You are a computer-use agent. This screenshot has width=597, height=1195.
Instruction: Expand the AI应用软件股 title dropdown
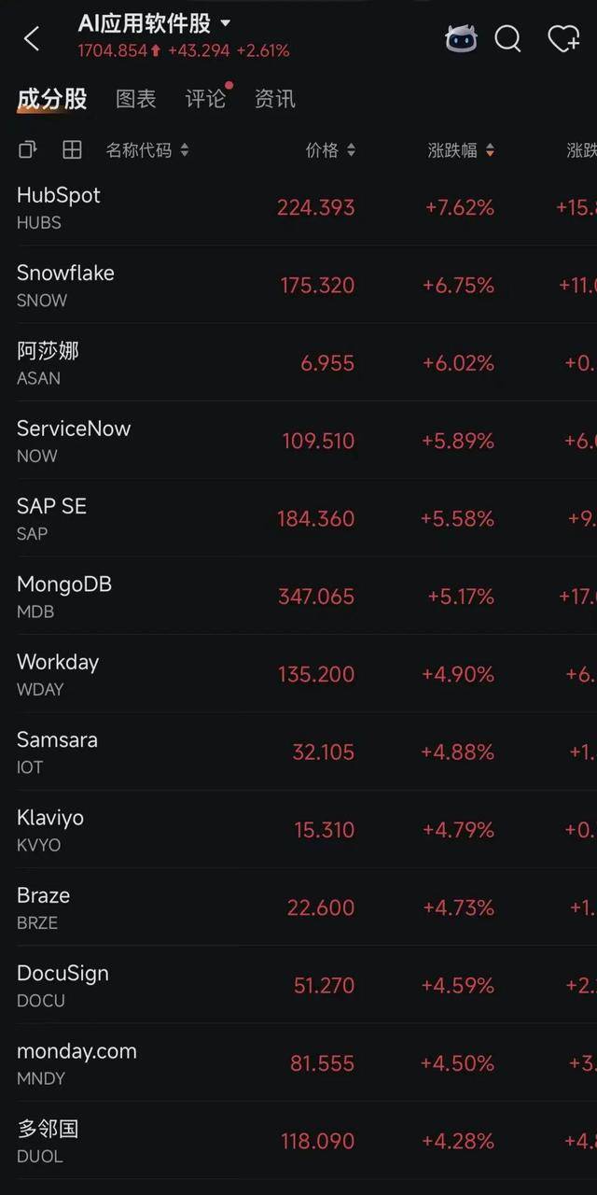(225, 23)
